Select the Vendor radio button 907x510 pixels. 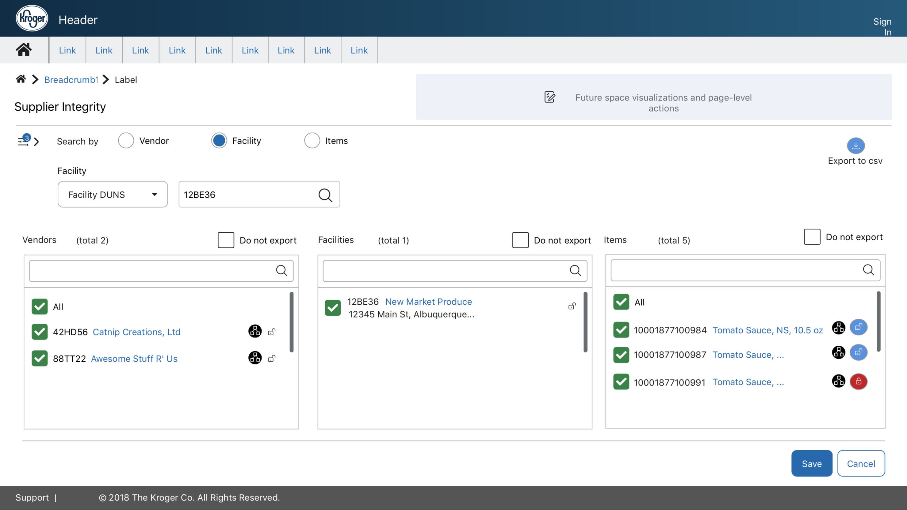[x=126, y=141]
